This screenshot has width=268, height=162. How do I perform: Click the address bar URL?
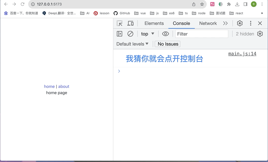tap(49, 4)
